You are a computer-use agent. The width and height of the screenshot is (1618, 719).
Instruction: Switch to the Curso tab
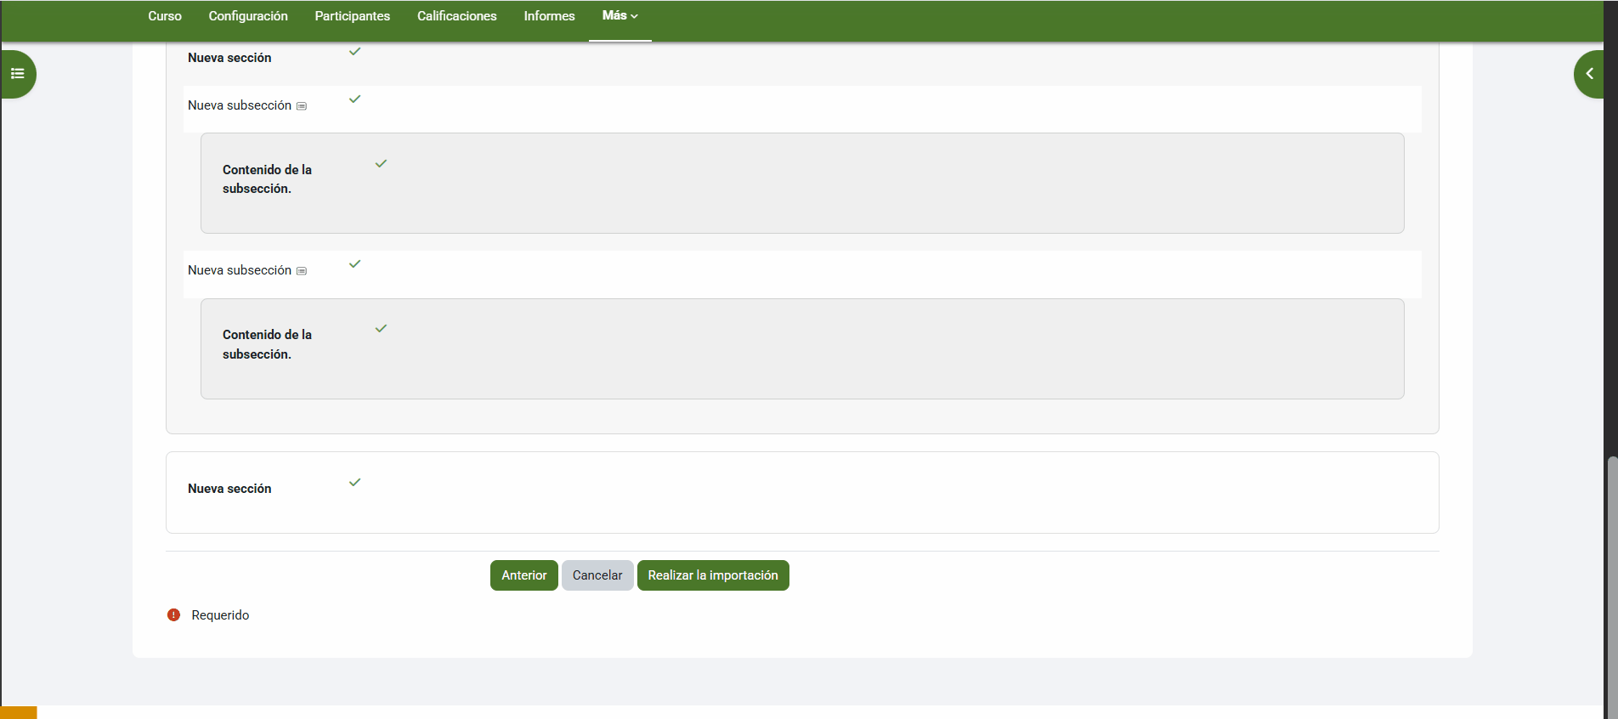point(165,16)
